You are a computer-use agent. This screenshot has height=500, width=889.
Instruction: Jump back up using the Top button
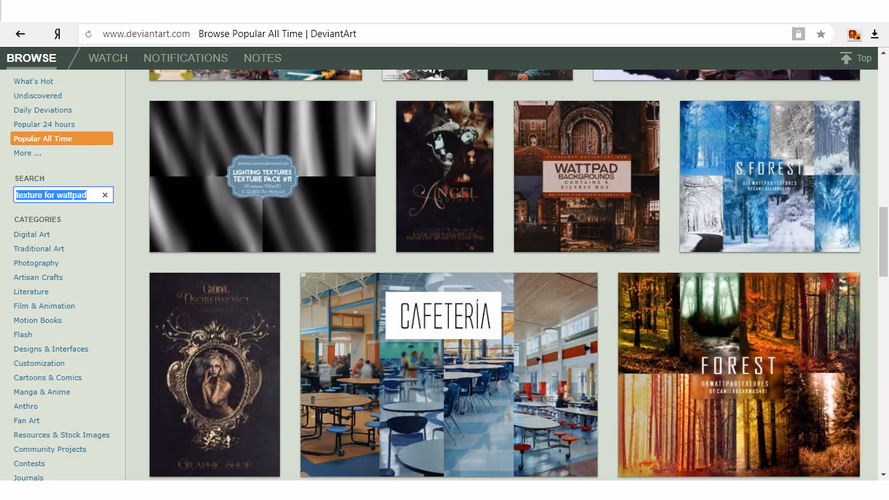[x=856, y=58]
